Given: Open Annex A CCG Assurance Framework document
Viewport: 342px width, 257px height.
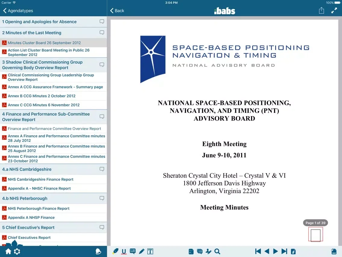Looking at the screenshot, I should point(54,87).
